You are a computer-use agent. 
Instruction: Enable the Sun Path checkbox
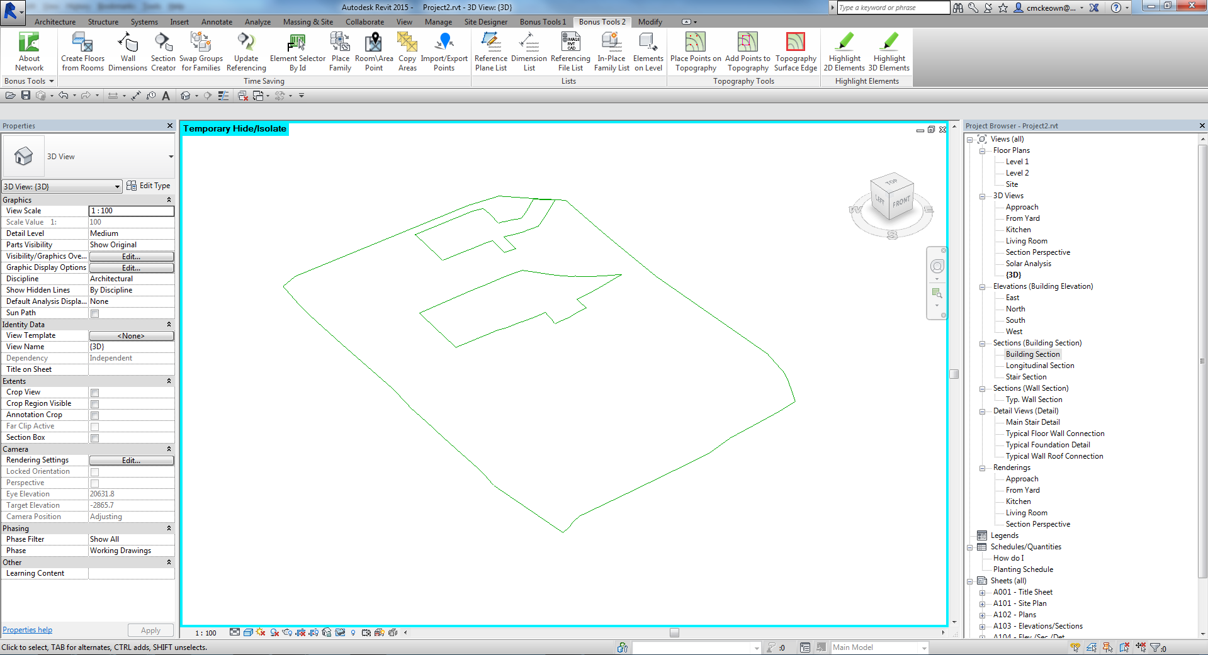click(95, 313)
